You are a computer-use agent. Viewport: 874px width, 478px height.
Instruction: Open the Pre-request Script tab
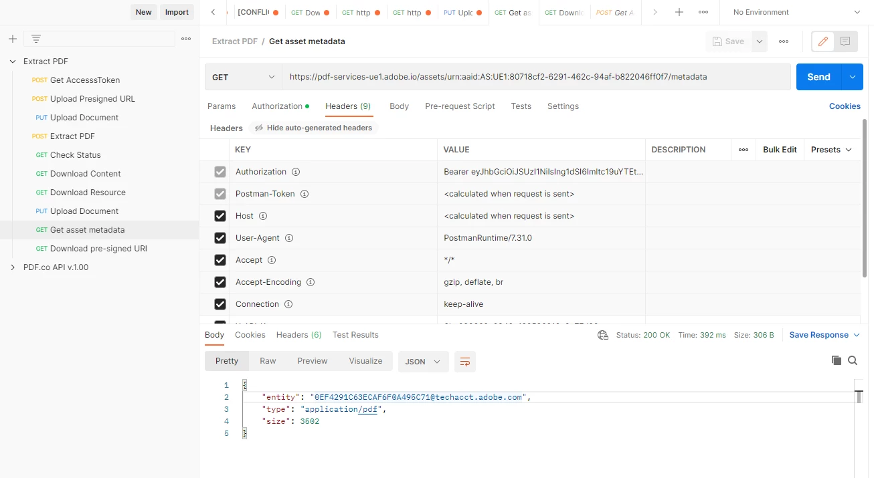[460, 106]
